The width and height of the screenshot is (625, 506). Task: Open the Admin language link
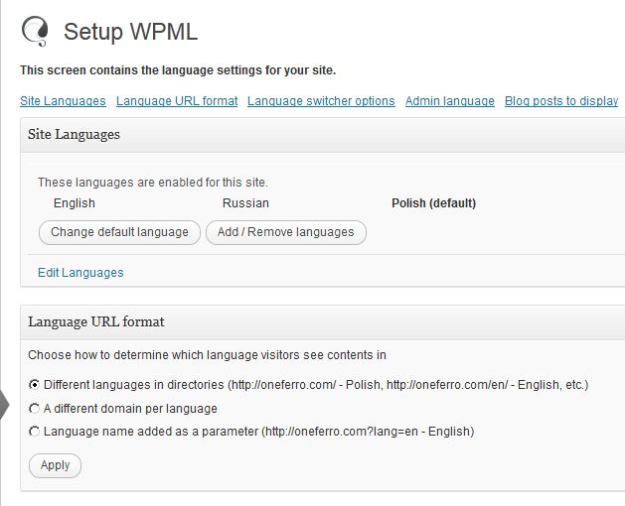click(450, 101)
